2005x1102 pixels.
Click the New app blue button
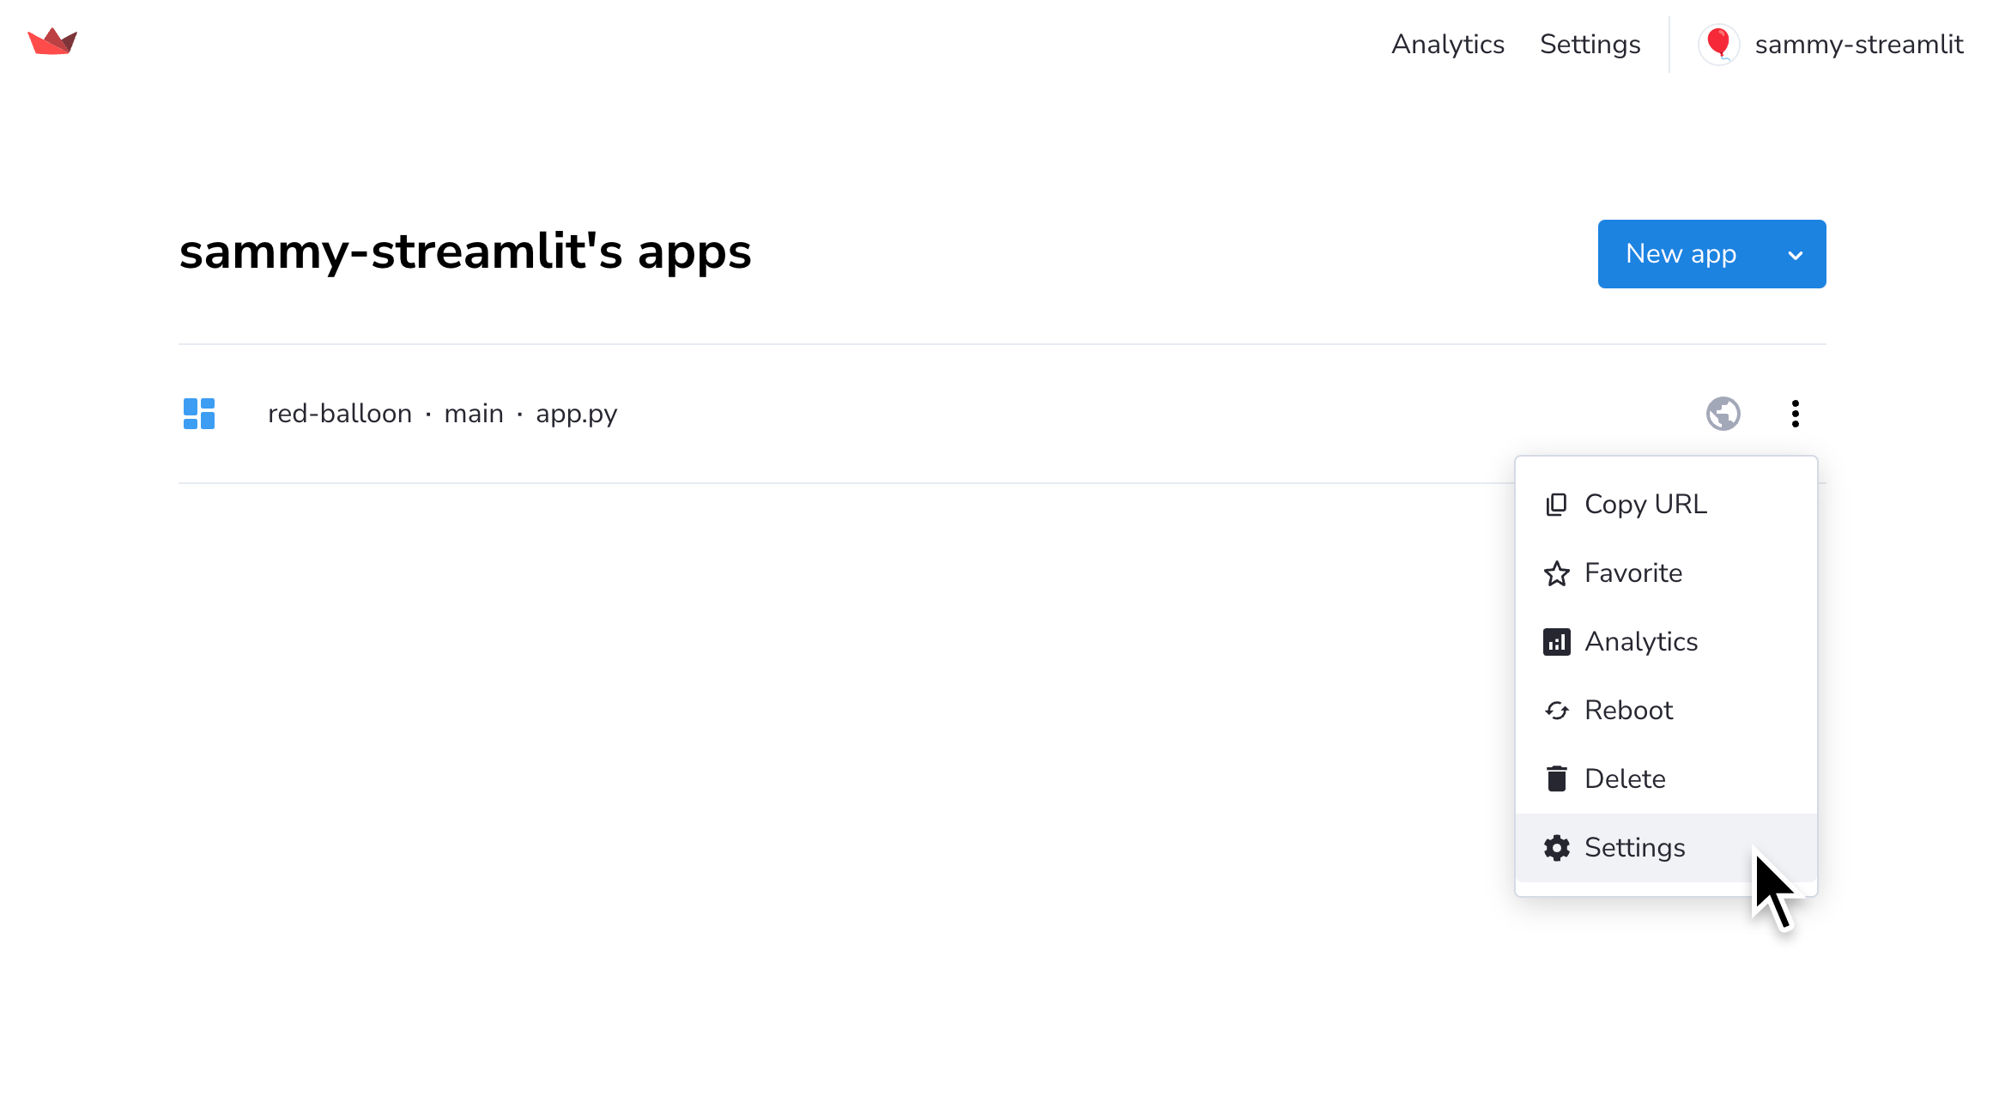(x=1712, y=254)
